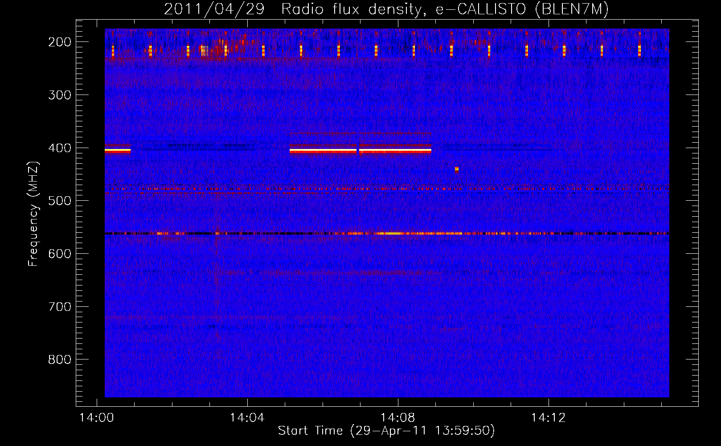
Task: Click the 14:04 time tick label
Action: [247, 418]
